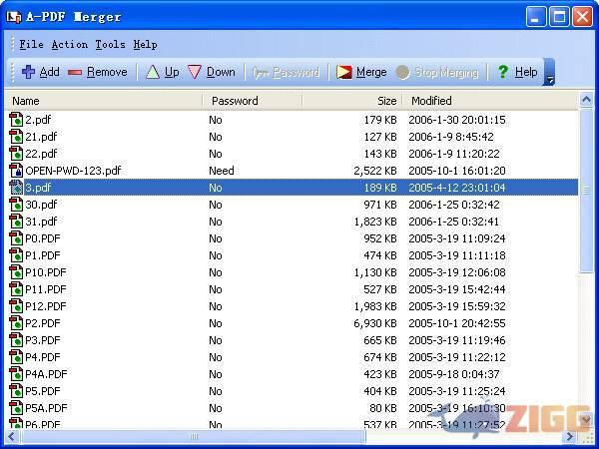Move file up with Up button
This screenshot has height=449, width=599.
(x=163, y=72)
